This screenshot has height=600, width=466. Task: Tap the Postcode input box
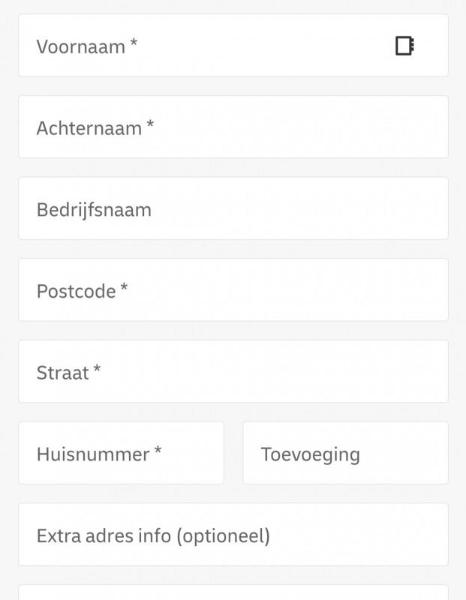point(233,290)
